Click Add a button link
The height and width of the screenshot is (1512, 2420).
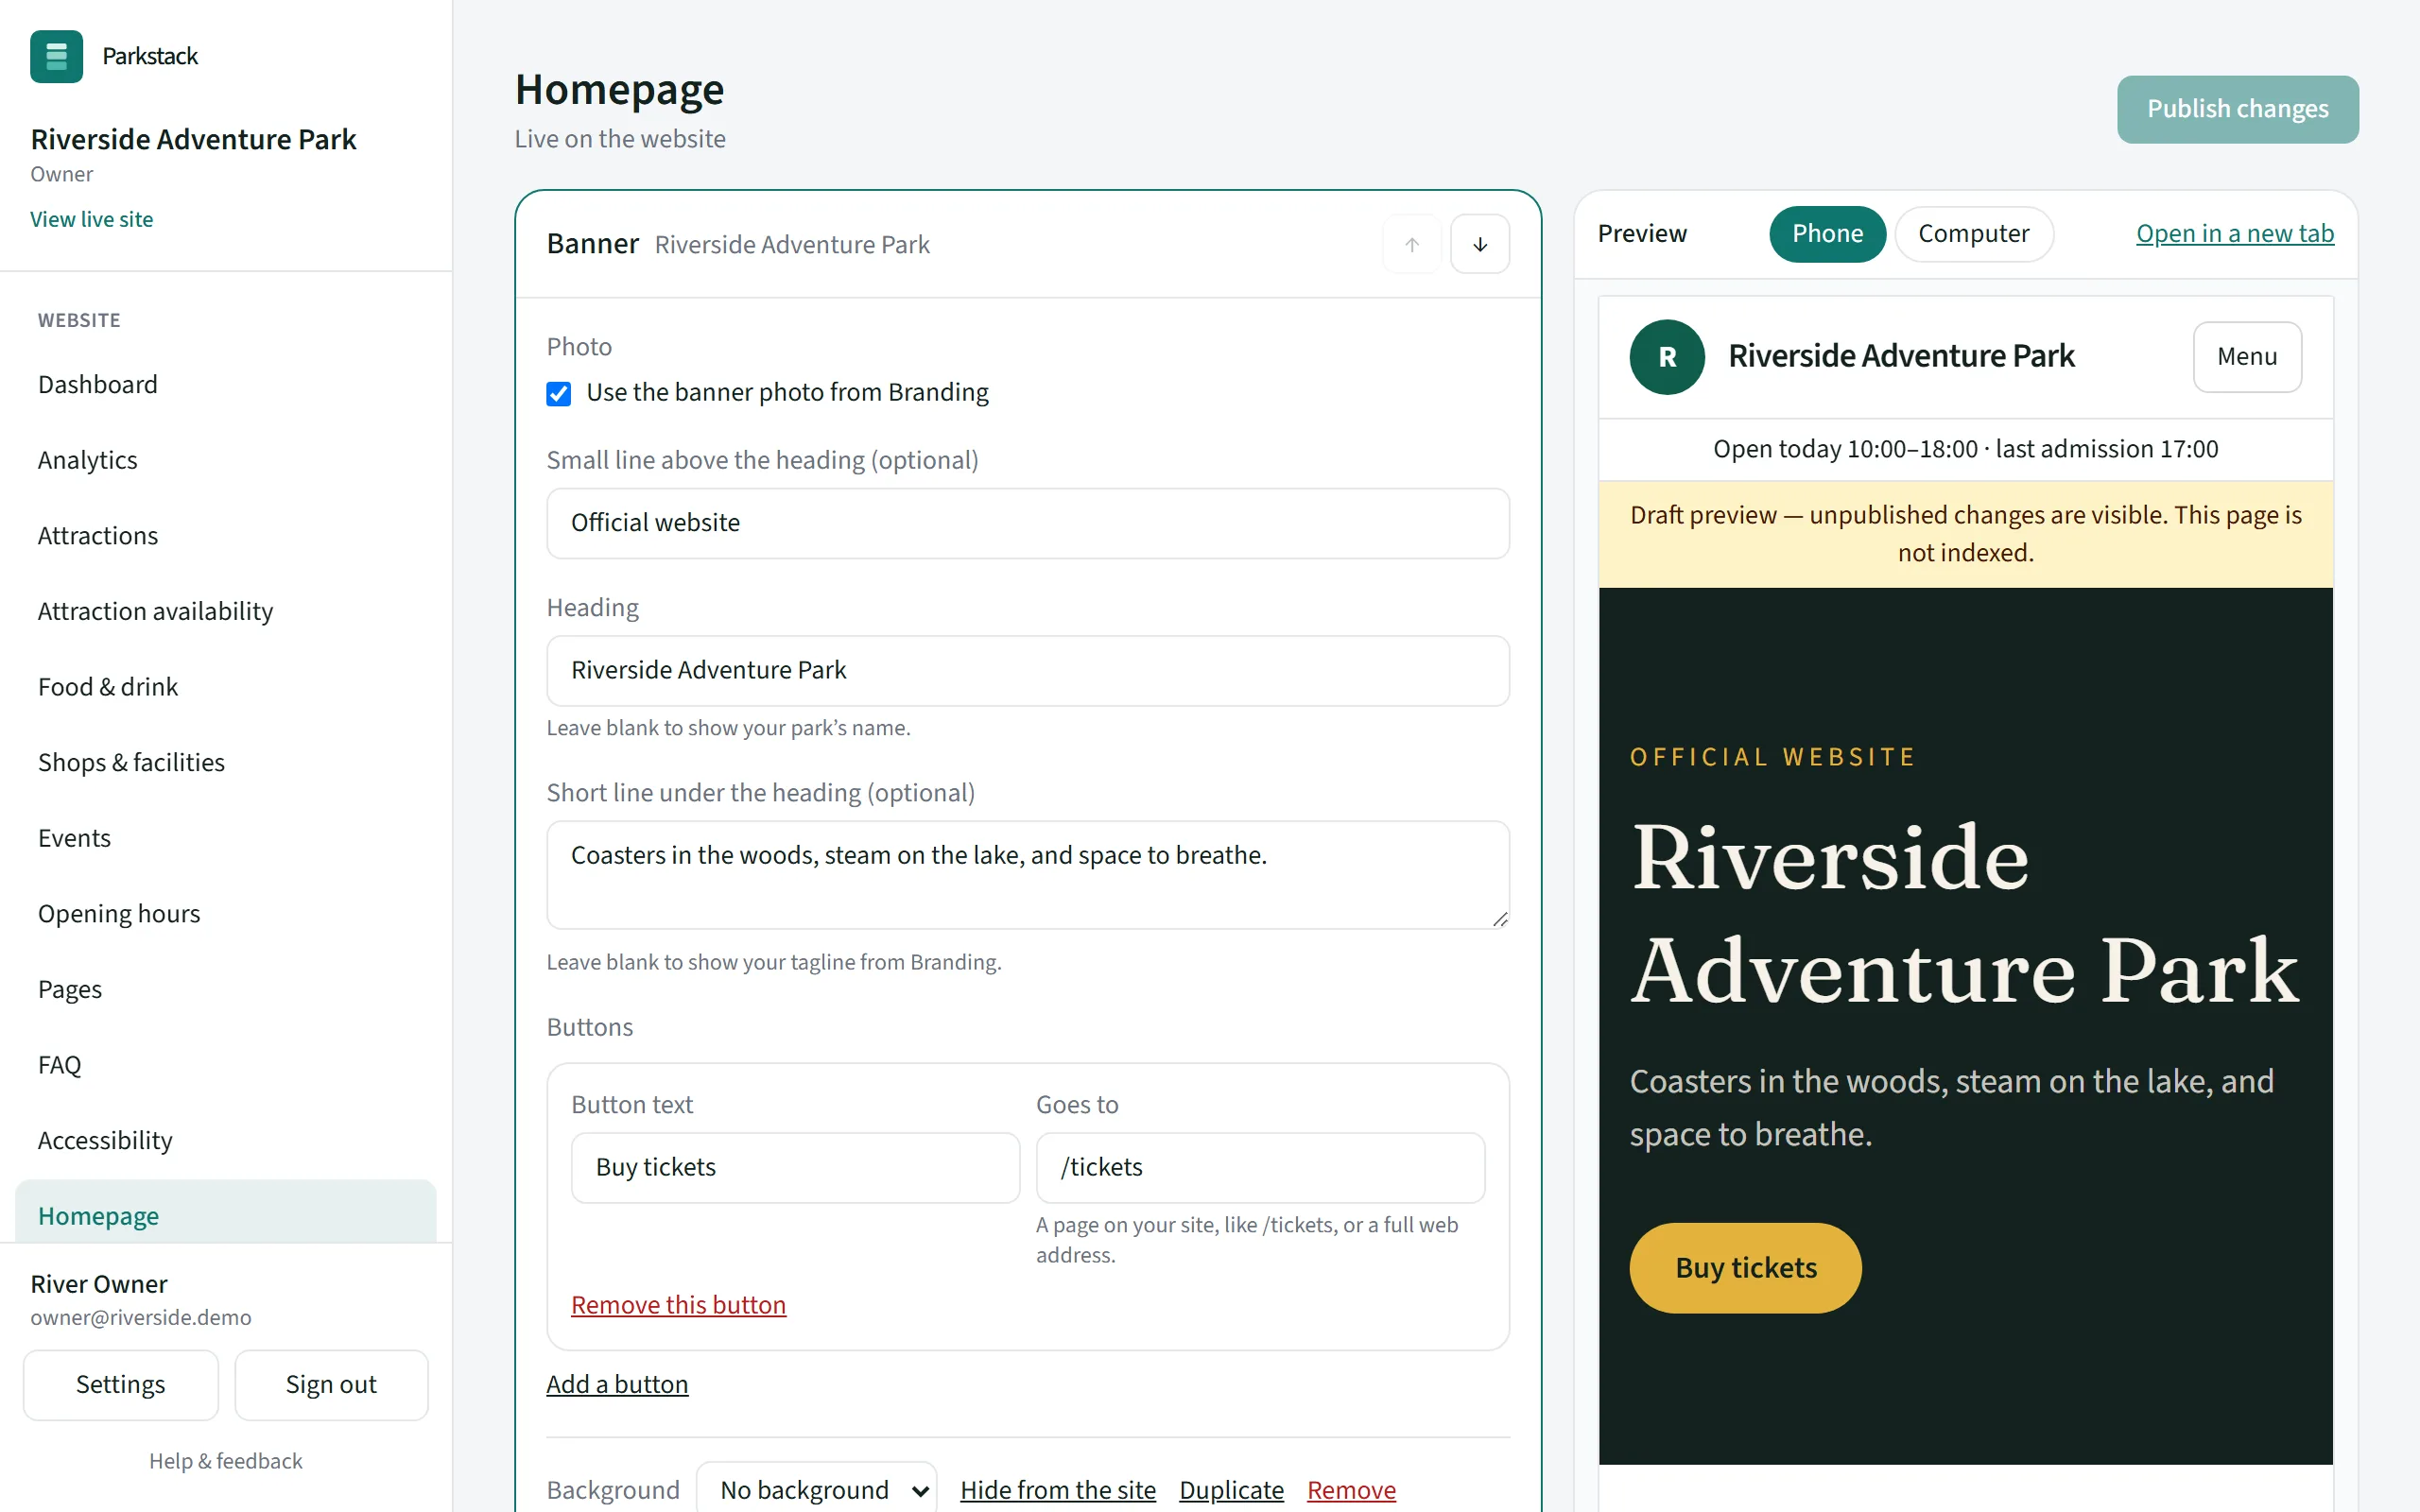click(x=617, y=1384)
